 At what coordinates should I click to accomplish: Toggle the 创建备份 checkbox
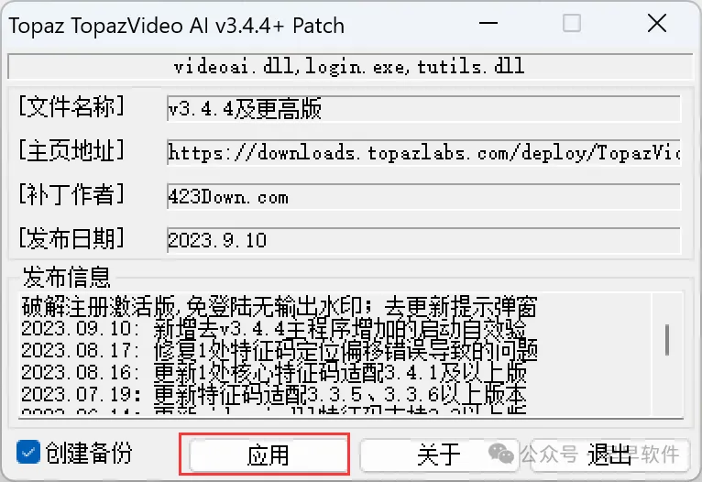28,452
